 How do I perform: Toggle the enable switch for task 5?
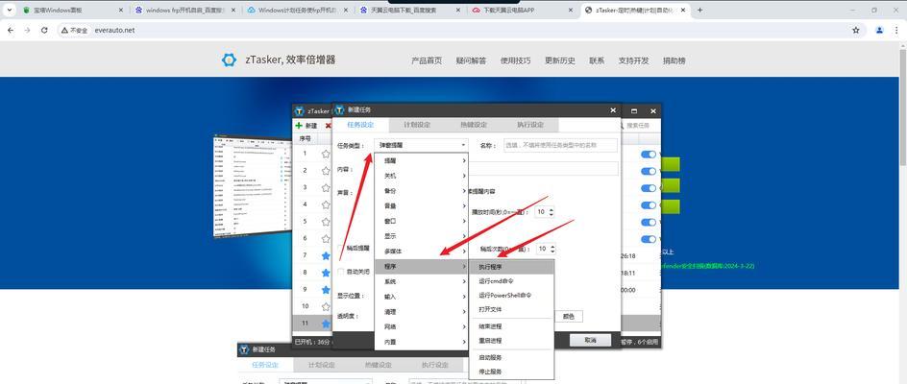pos(649,222)
